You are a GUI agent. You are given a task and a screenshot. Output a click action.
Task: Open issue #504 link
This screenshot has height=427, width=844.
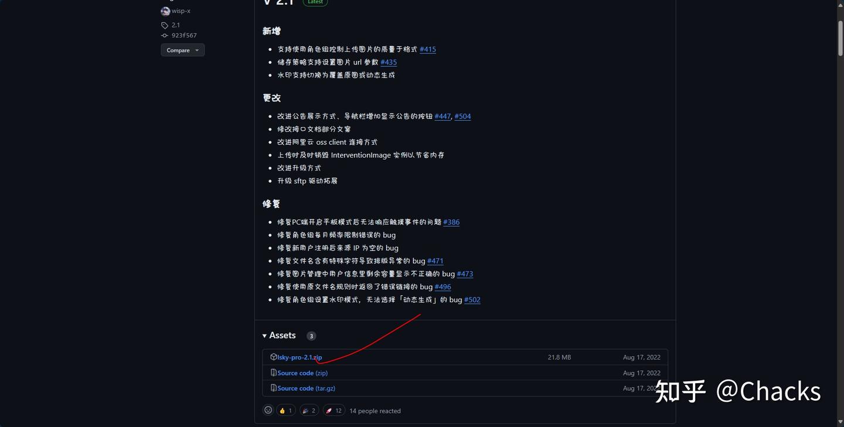462,116
